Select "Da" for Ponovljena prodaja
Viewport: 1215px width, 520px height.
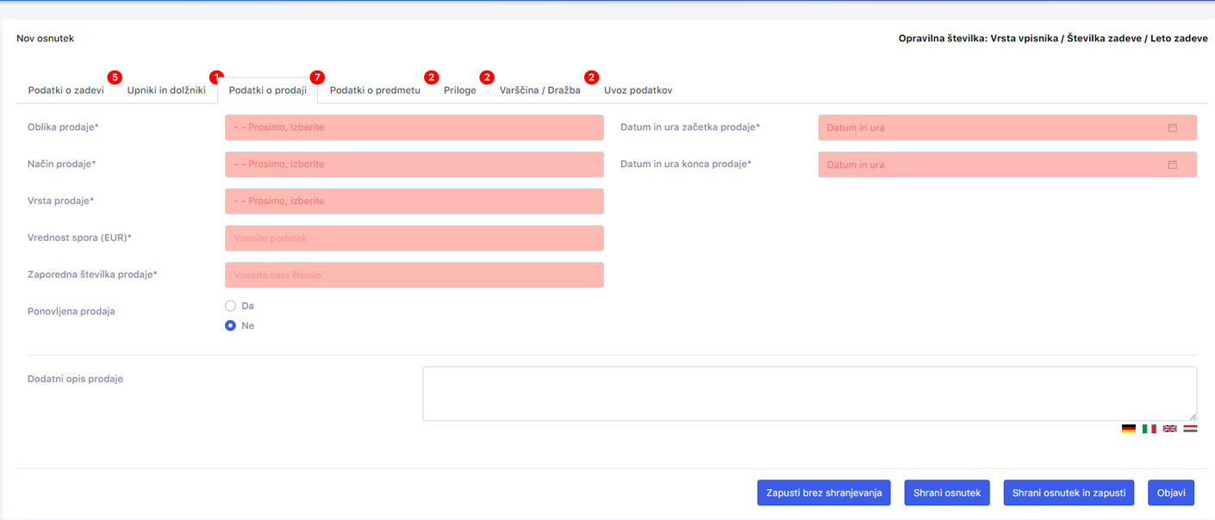[x=230, y=306]
